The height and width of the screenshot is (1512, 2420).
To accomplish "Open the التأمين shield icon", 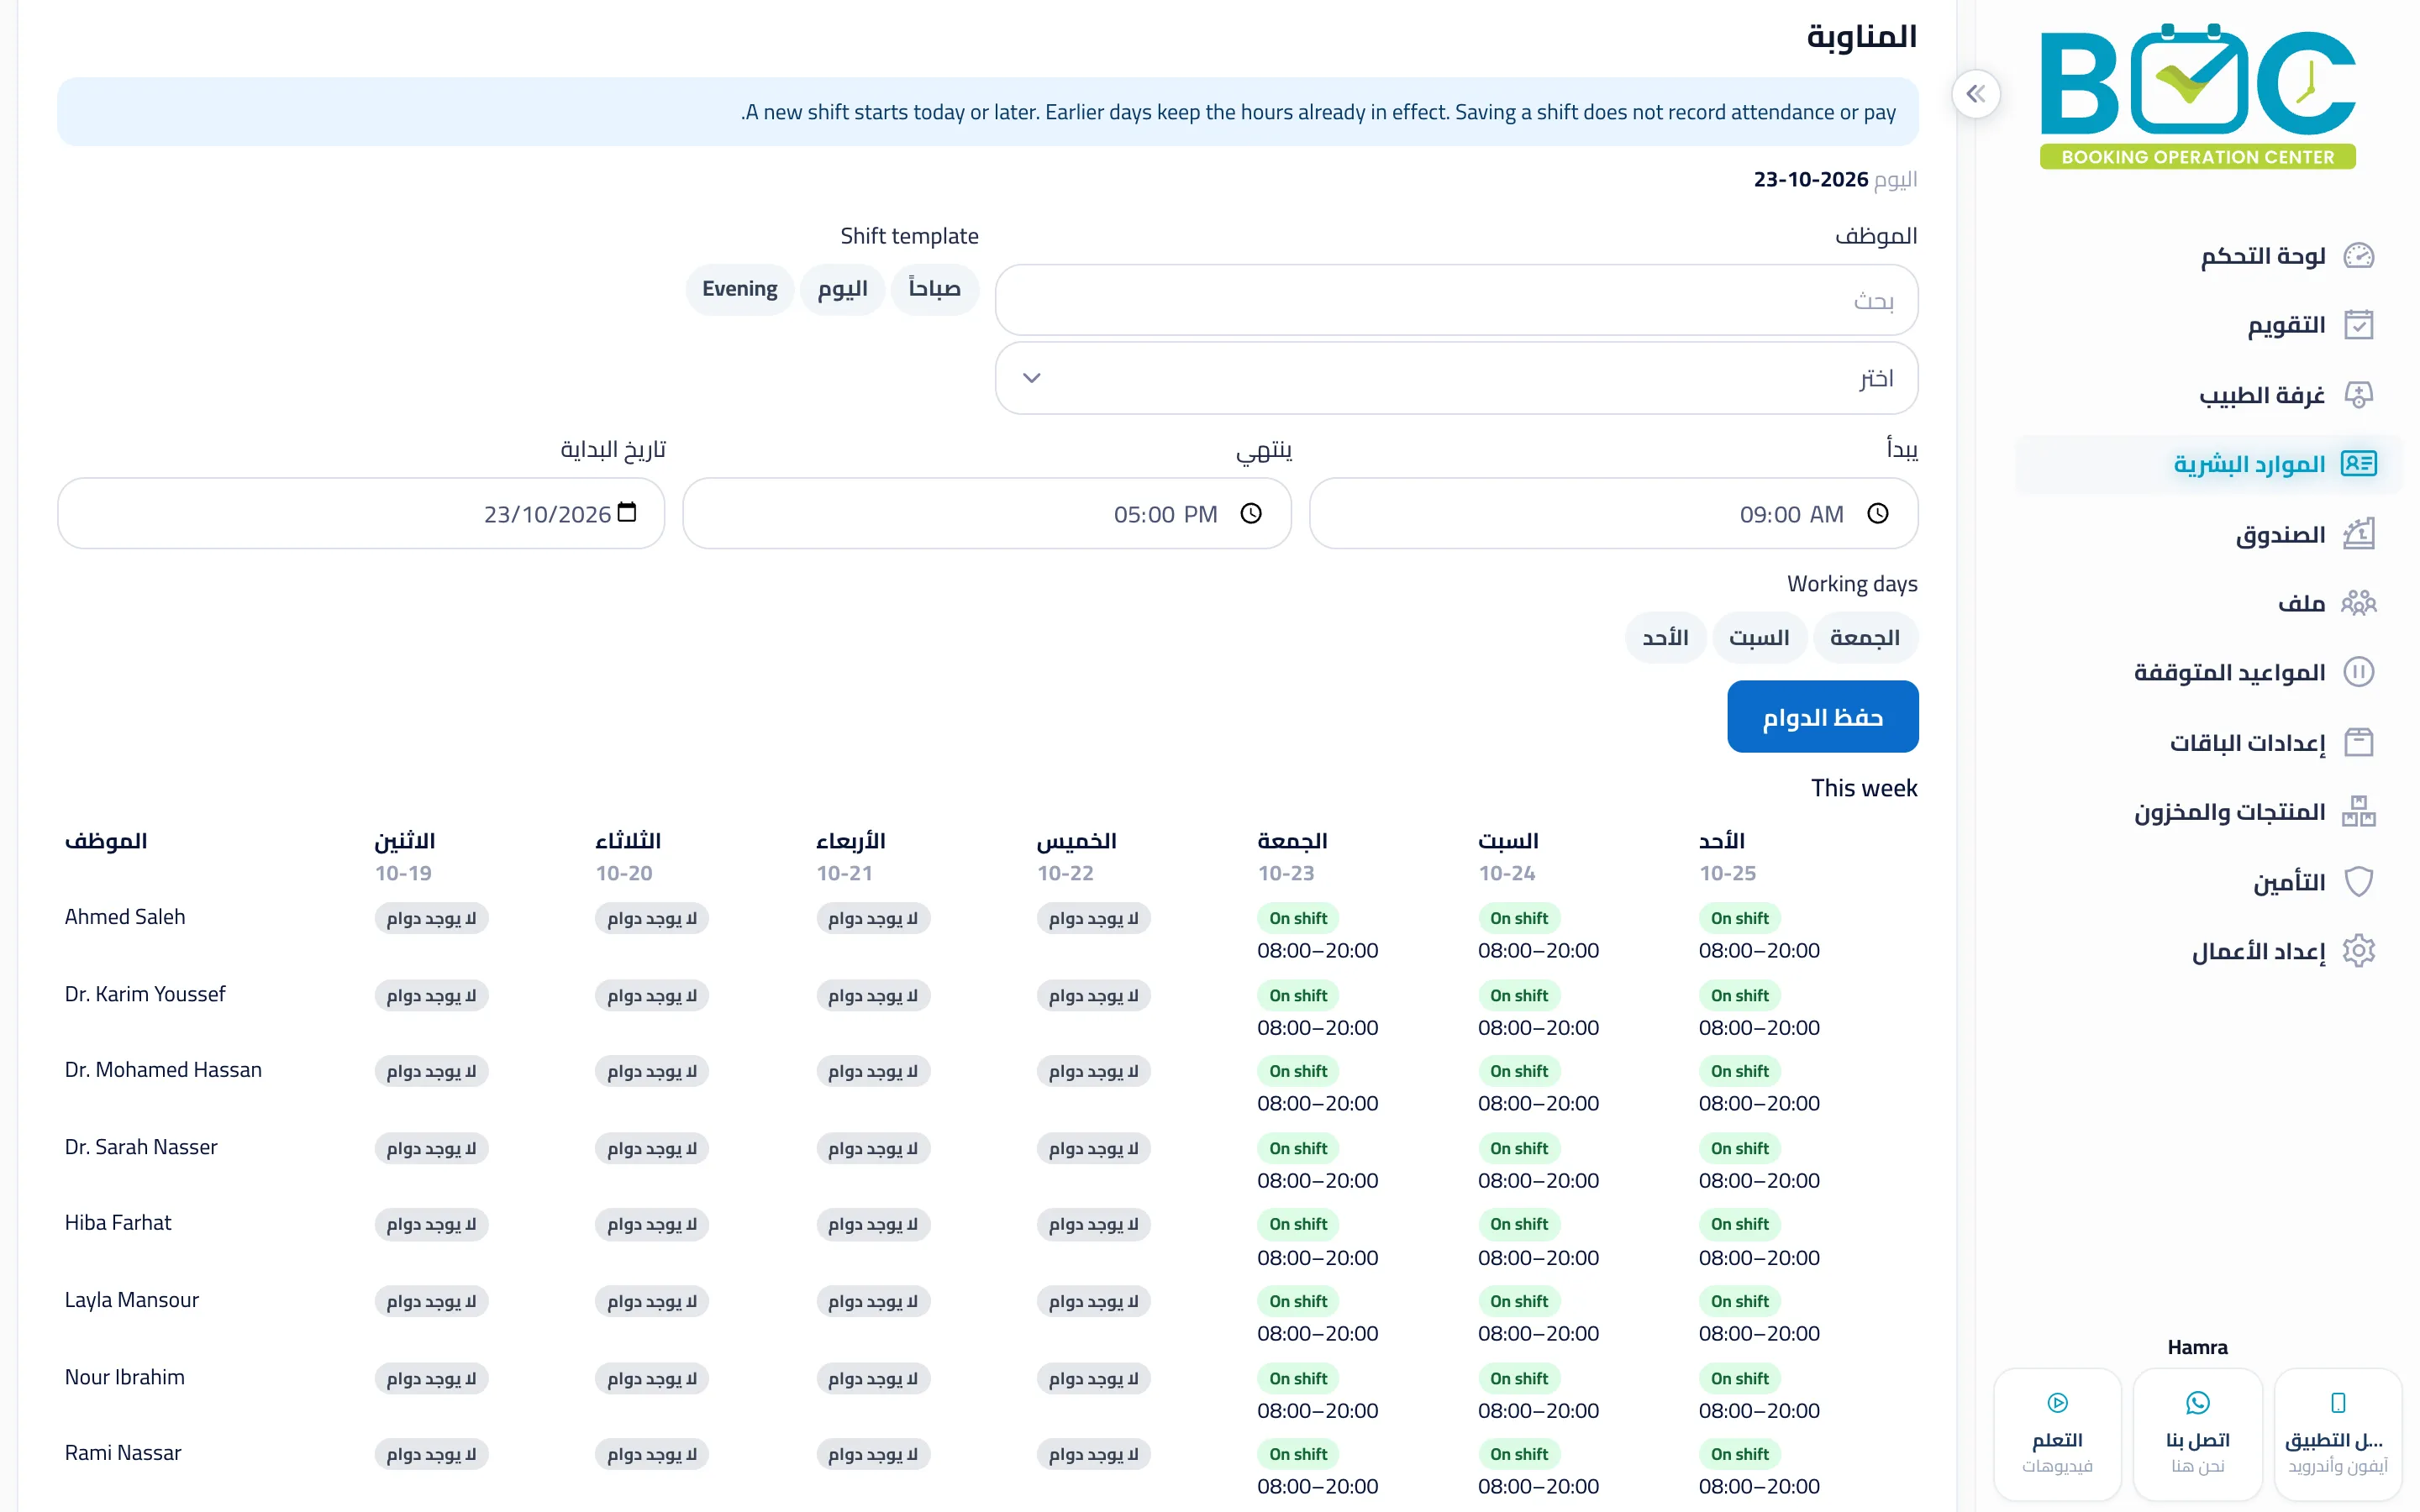I will click(2359, 882).
